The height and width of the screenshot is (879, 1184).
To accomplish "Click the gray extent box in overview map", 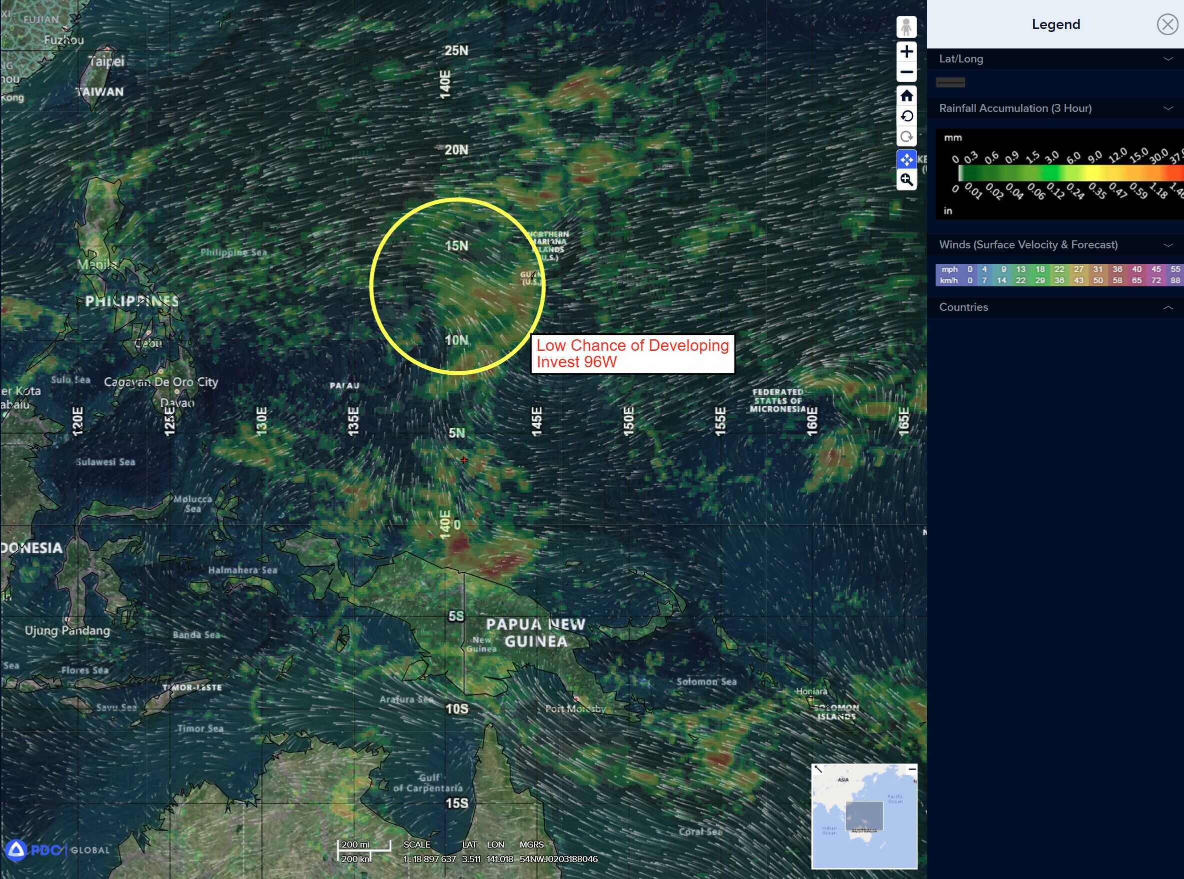I will (x=864, y=816).
